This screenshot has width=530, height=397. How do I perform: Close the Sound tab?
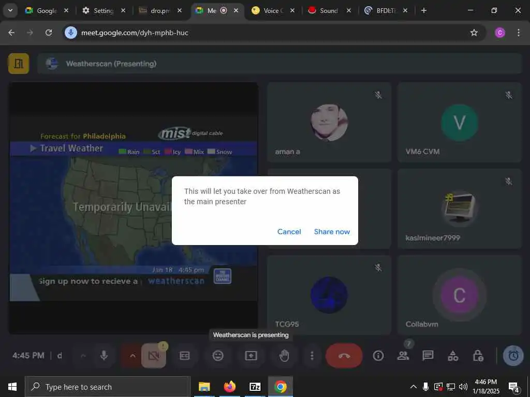(348, 10)
